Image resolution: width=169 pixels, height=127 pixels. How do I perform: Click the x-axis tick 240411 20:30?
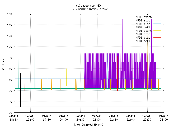[80, 118]
